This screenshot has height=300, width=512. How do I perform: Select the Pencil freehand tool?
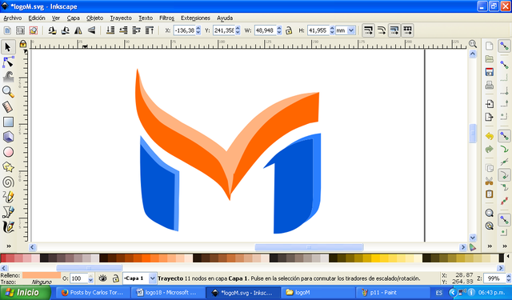[x=8, y=197]
